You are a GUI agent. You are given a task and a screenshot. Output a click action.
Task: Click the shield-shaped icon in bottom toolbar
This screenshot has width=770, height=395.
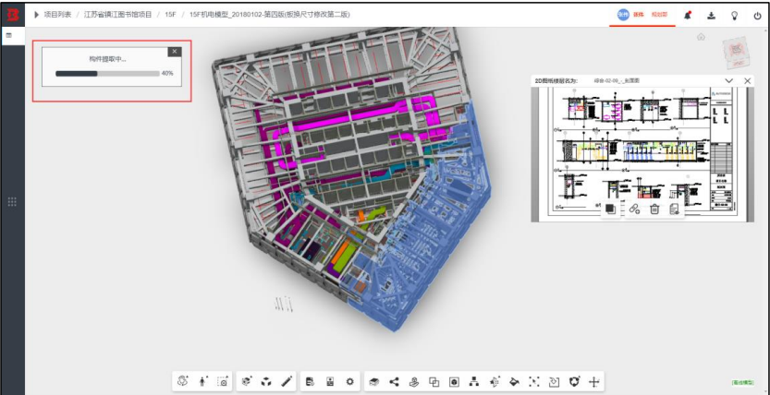pyautogui.click(x=574, y=381)
